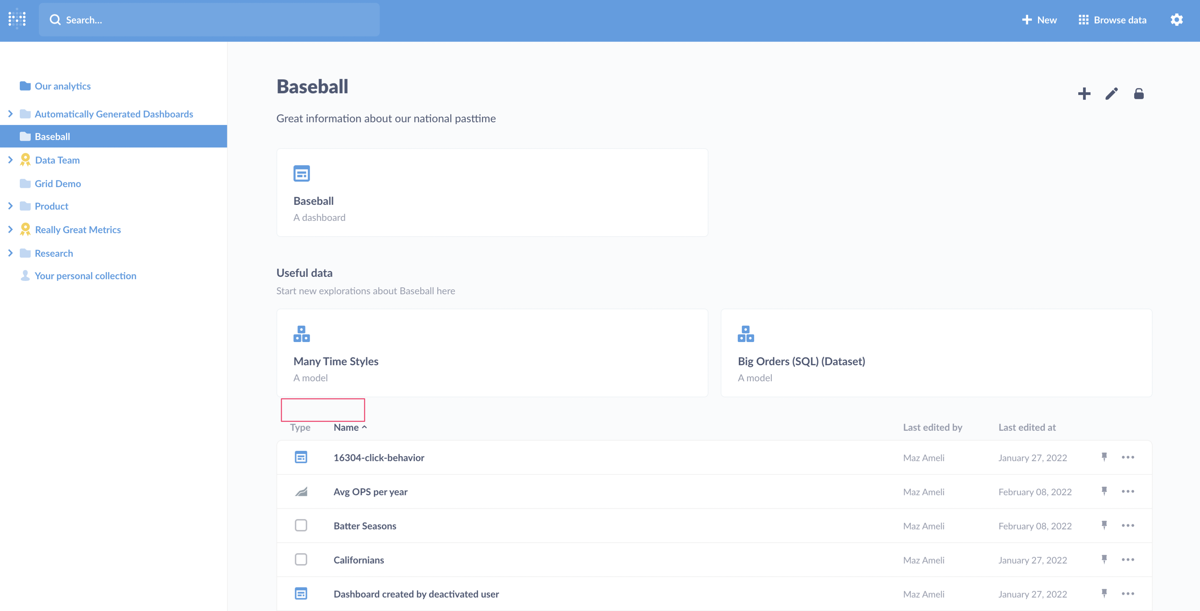Image resolution: width=1200 pixels, height=611 pixels.
Task: Open the Big Orders (SQL) (Dataset) model
Action: (x=801, y=361)
